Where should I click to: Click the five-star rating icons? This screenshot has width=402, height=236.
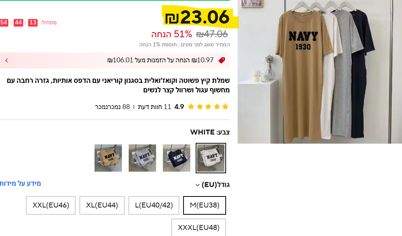click(208, 107)
